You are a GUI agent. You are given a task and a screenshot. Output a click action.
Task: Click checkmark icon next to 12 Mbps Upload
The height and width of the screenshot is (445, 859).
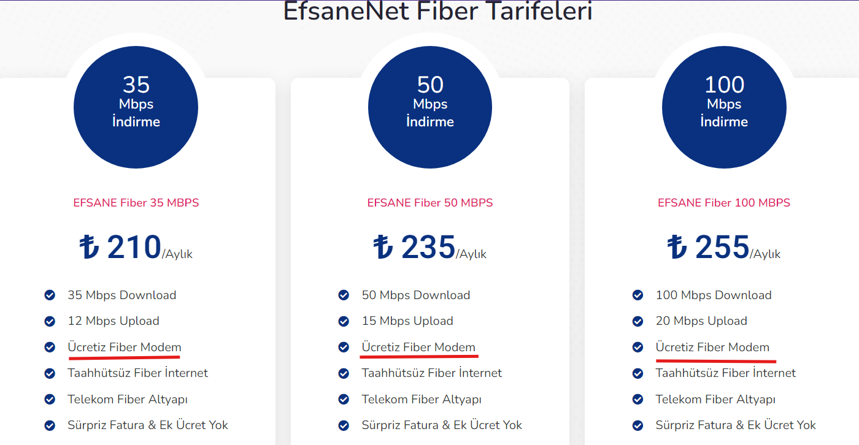pyautogui.click(x=50, y=321)
